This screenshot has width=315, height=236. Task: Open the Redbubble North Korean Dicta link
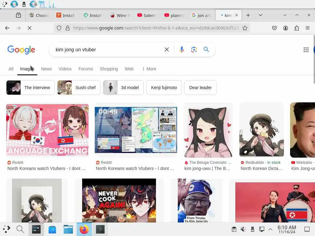click(x=261, y=168)
